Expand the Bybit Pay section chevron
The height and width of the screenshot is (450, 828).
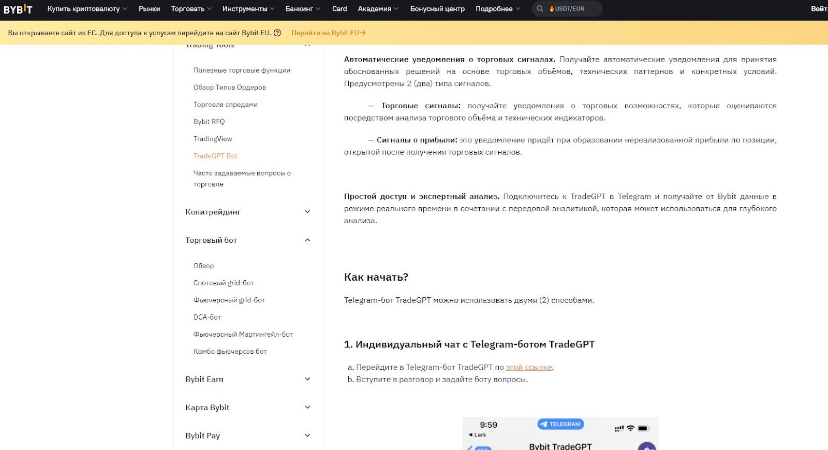(x=307, y=436)
